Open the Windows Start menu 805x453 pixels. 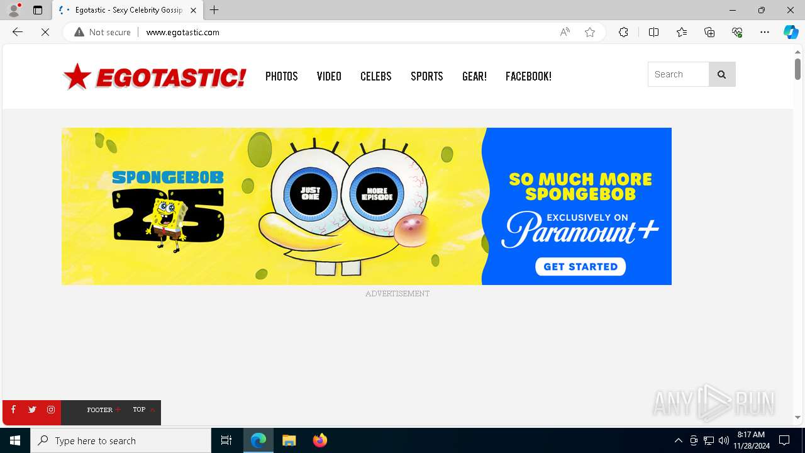[x=15, y=440]
